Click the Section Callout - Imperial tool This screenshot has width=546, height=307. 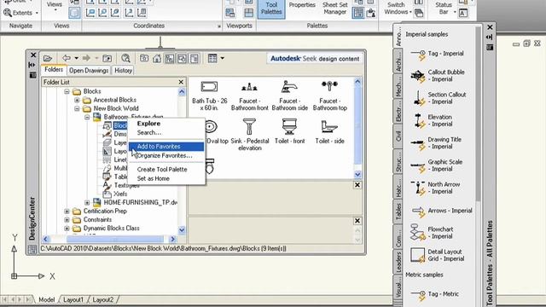pos(439,98)
